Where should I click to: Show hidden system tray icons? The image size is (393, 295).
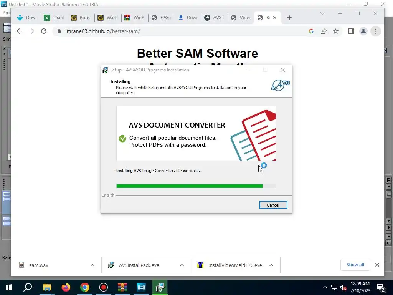coord(325,287)
